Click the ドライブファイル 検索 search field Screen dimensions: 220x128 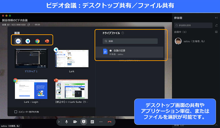pyautogui.click(x=130, y=41)
